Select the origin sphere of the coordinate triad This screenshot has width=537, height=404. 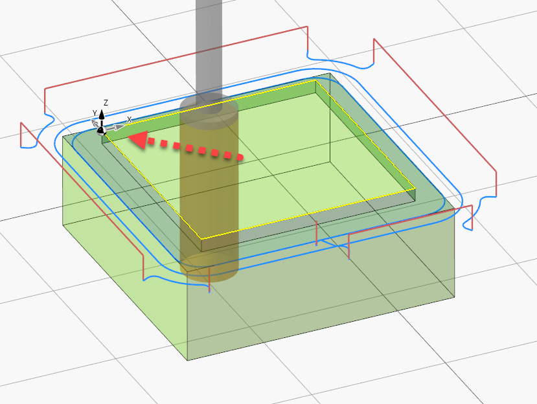101,130
